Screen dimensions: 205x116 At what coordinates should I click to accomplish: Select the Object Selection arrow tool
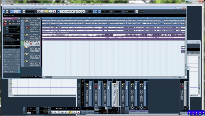58,11
